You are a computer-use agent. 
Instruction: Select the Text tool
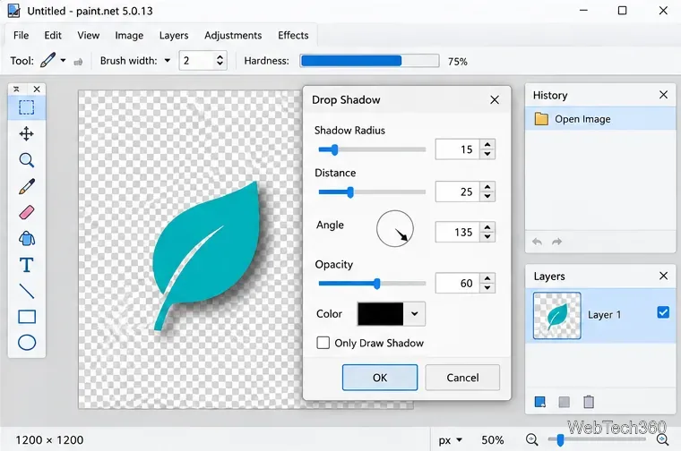(x=27, y=265)
